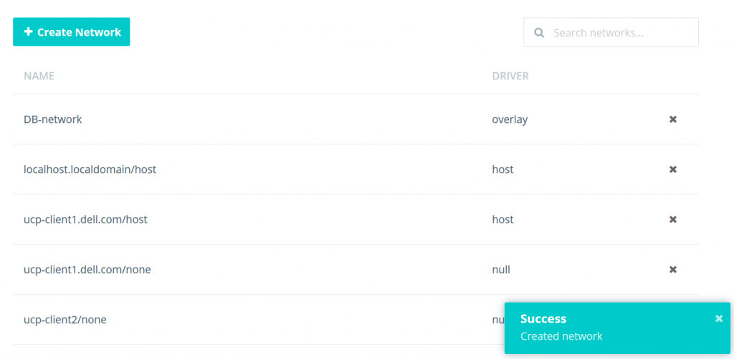Click the magnifying glass search icon
This screenshot has height=359, width=734.
click(x=538, y=33)
